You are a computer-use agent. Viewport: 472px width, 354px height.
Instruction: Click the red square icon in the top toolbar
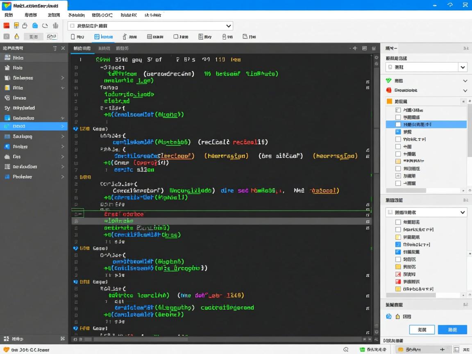(7, 25)
